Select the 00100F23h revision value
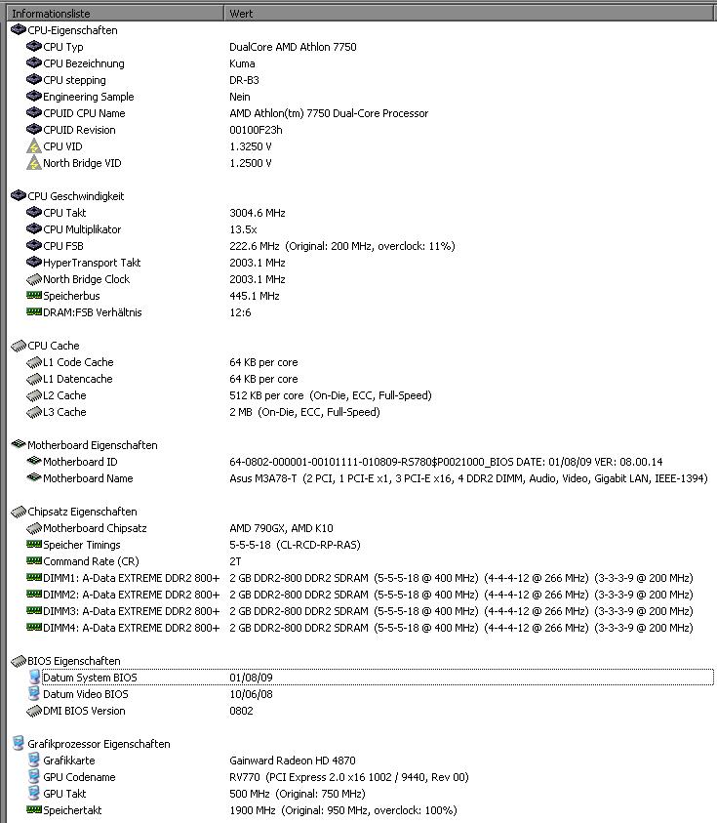The width and height of the screenshot is (717, 823). click(256, 130)
